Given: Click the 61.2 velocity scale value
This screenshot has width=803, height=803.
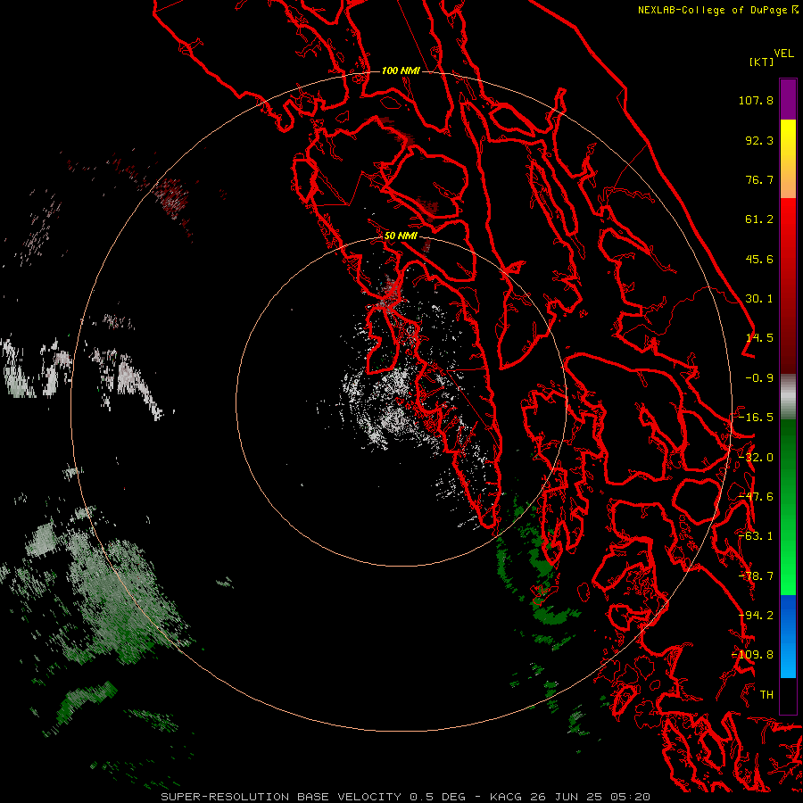Looking at the screenshot, I should [x=759, y=219].
